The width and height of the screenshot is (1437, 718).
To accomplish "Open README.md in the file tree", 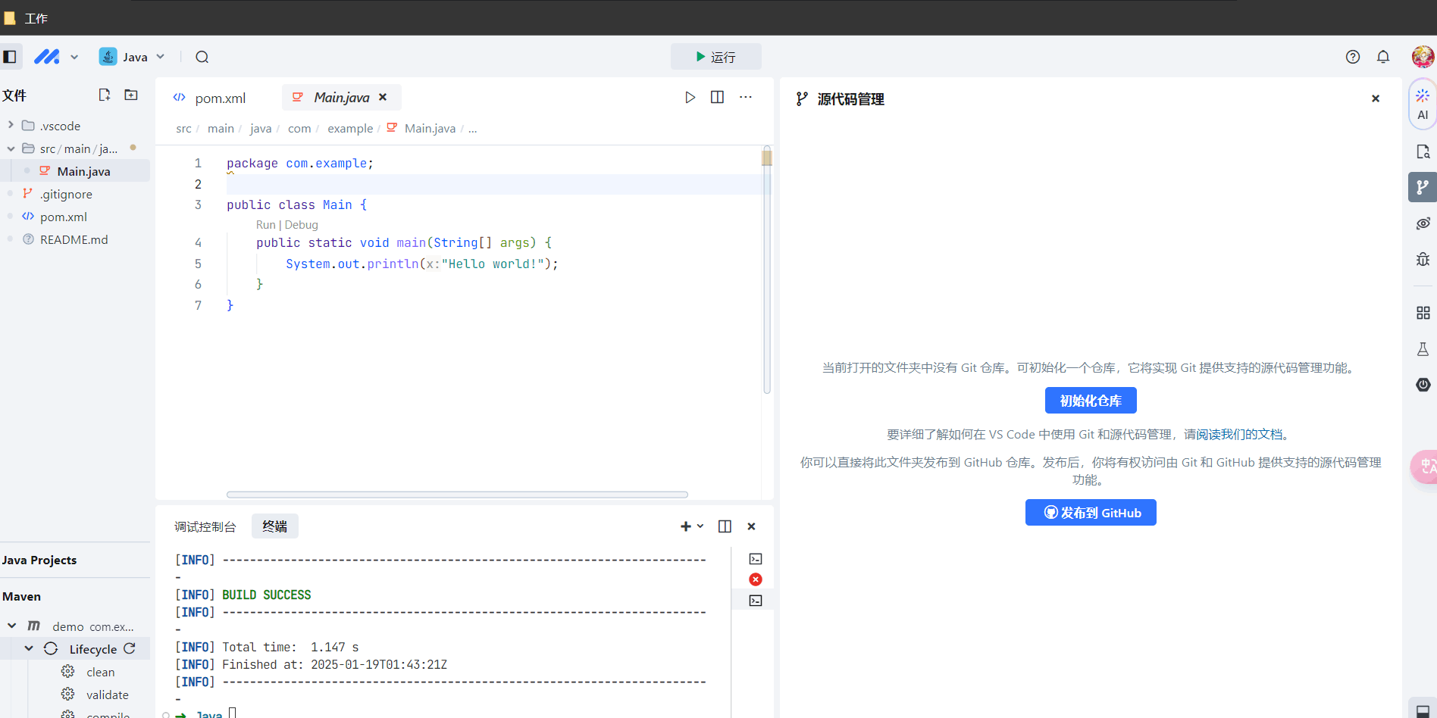I will 75,239.
